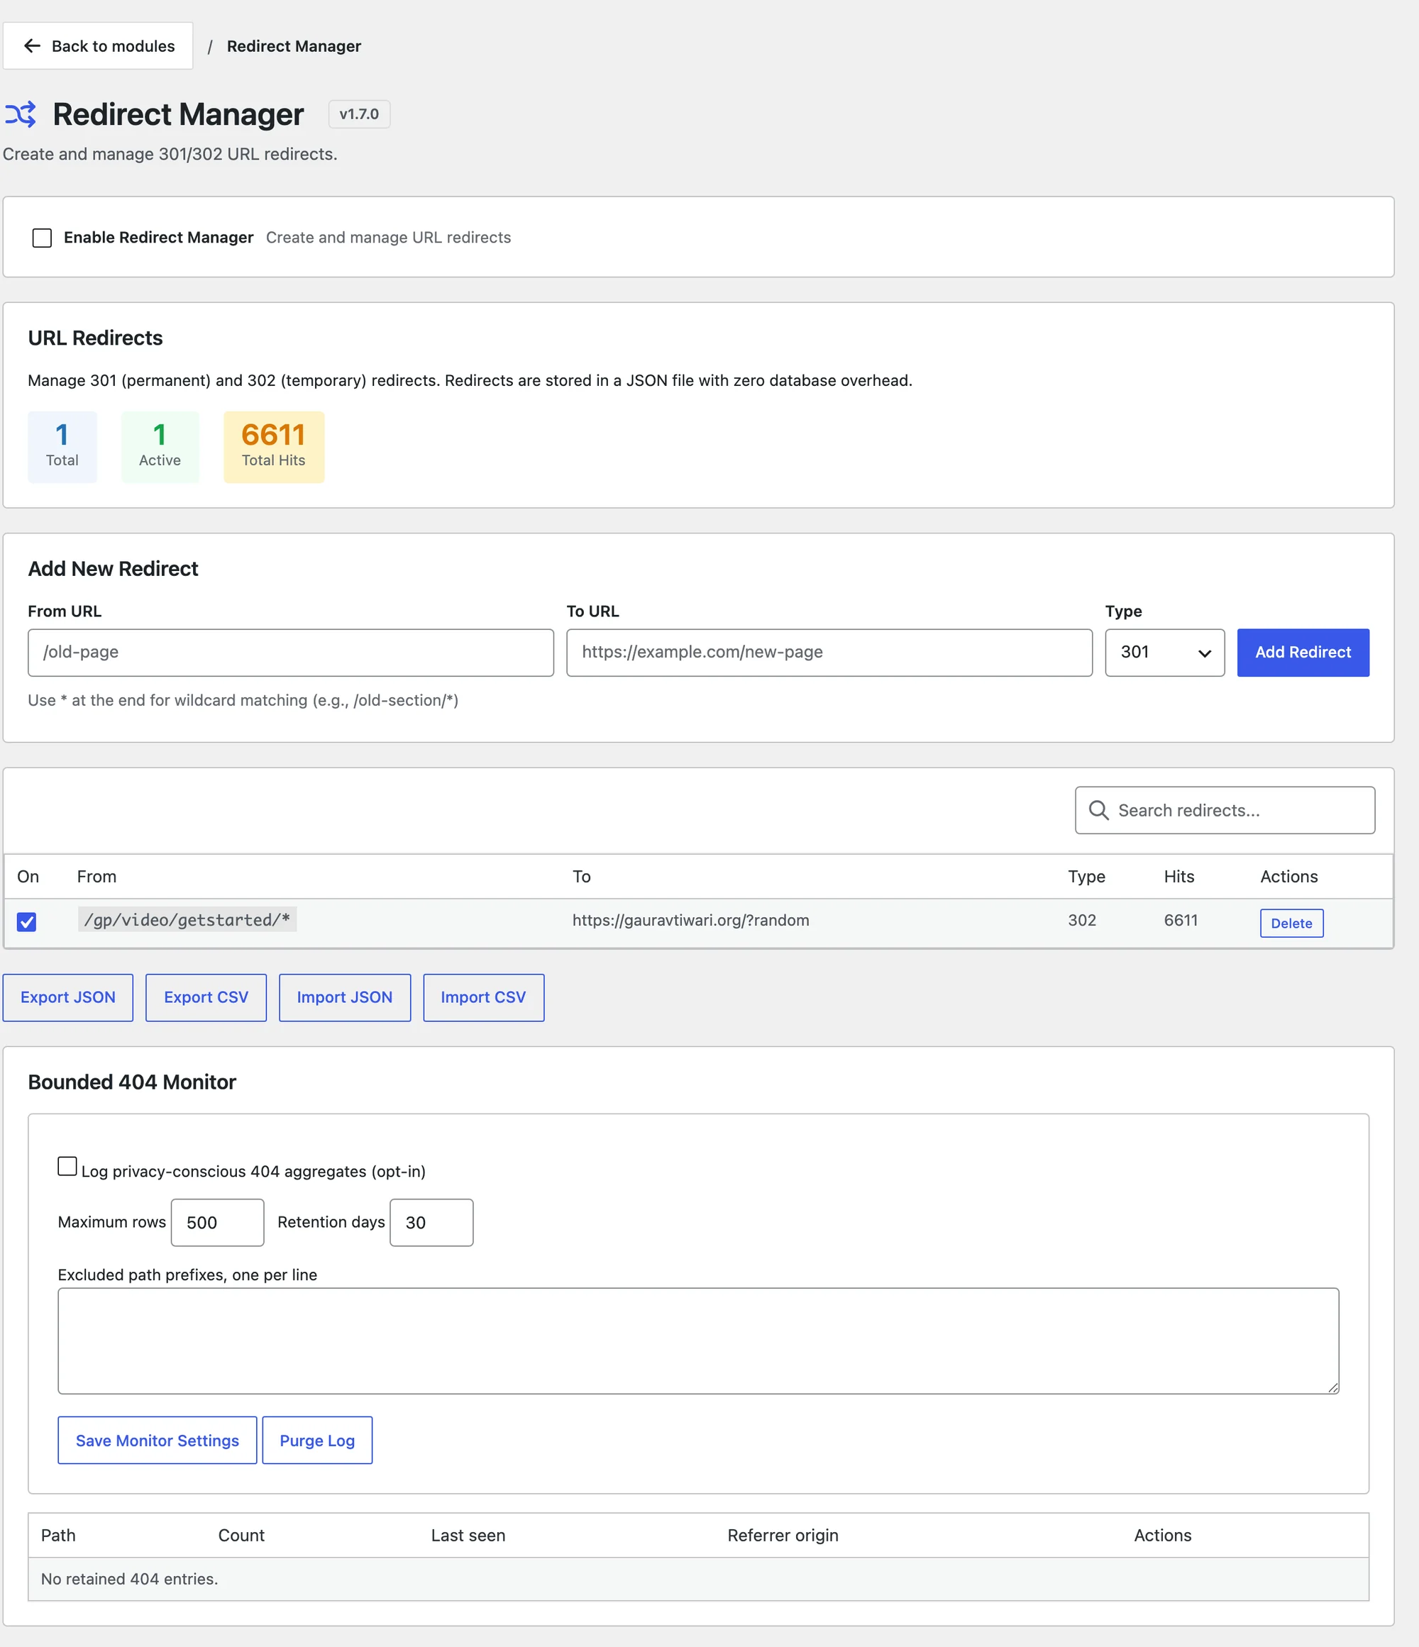1419x1647 pixels.
Task: Click the /gp/video/getstarted/* path text
Action: click(187, 920)
